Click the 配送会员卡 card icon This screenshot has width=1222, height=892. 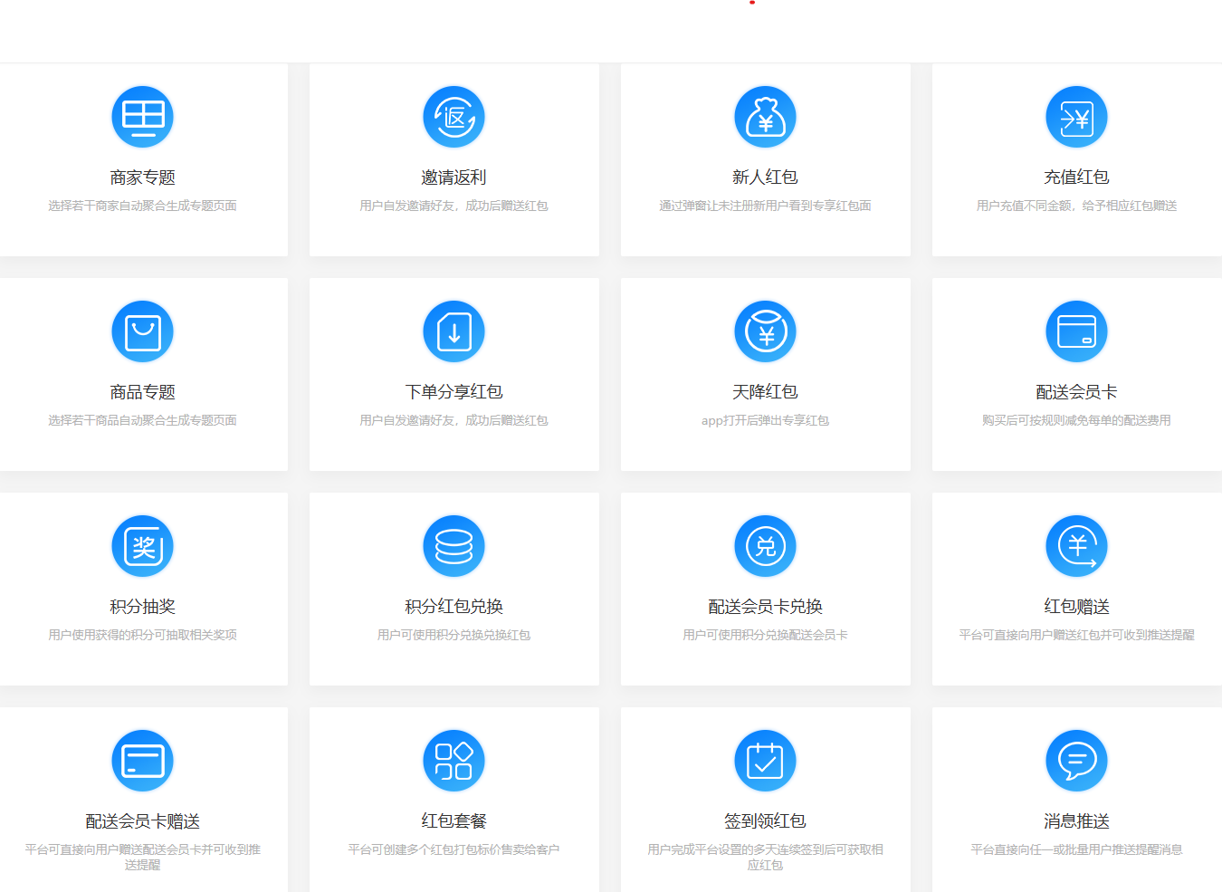coord(1076,331)
